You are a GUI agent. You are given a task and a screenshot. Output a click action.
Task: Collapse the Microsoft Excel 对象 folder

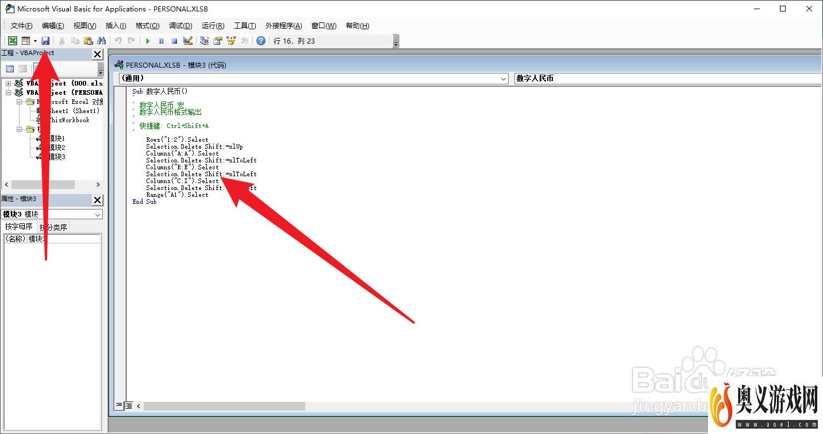click(x=19, y=102)
